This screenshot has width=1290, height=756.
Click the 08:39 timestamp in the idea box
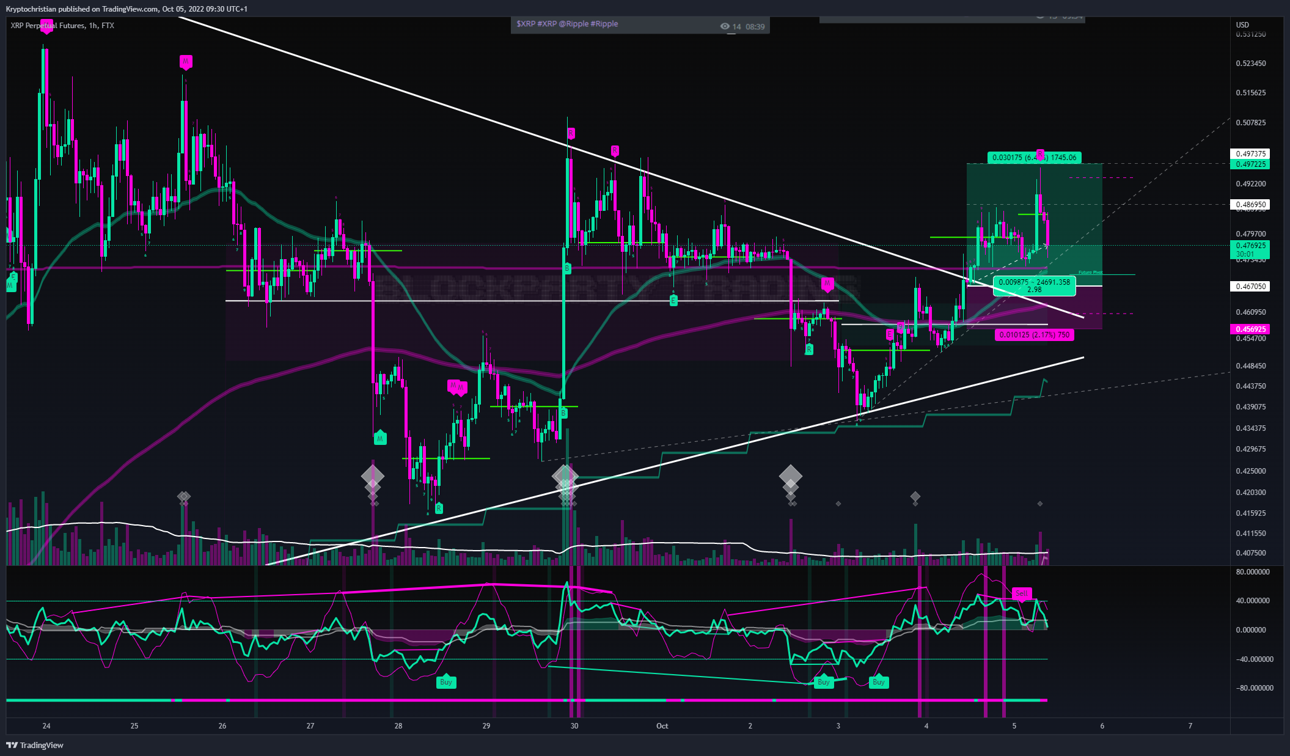point(755,27)
